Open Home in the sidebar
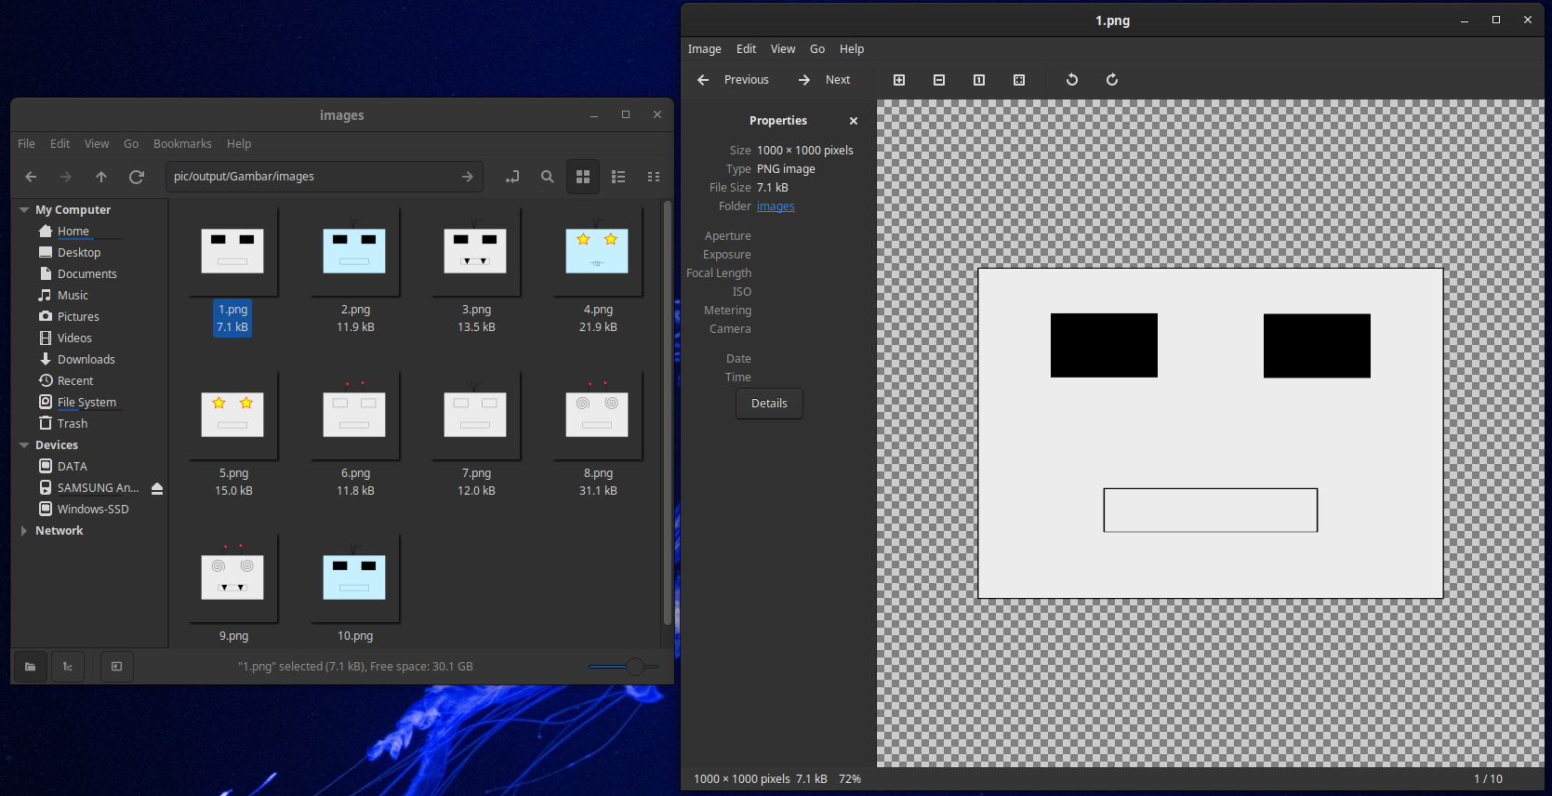 73,232
